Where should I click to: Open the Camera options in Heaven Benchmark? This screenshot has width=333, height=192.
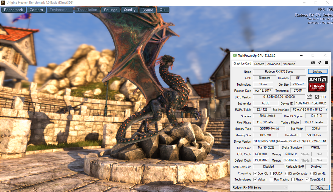pos(36,10)
